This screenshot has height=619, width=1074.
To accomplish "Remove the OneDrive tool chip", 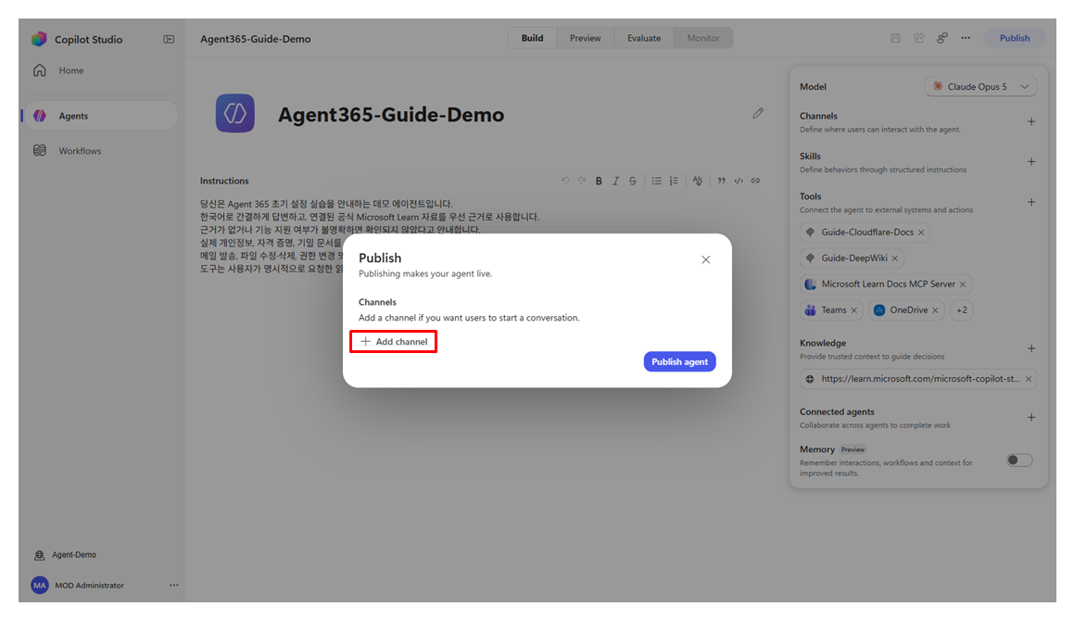I will pos(935,310).
